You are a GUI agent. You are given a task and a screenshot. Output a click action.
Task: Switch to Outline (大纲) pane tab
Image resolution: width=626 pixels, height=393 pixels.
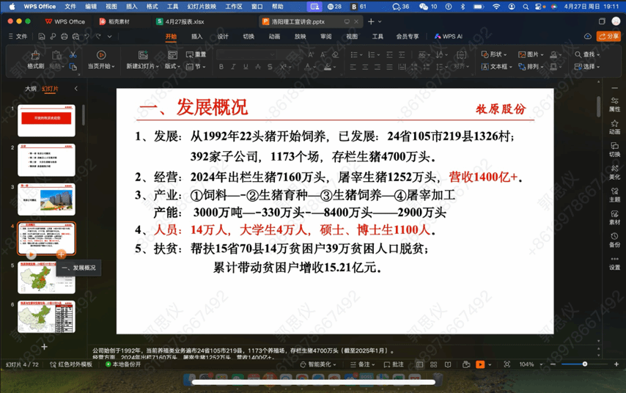coord(31,89)
